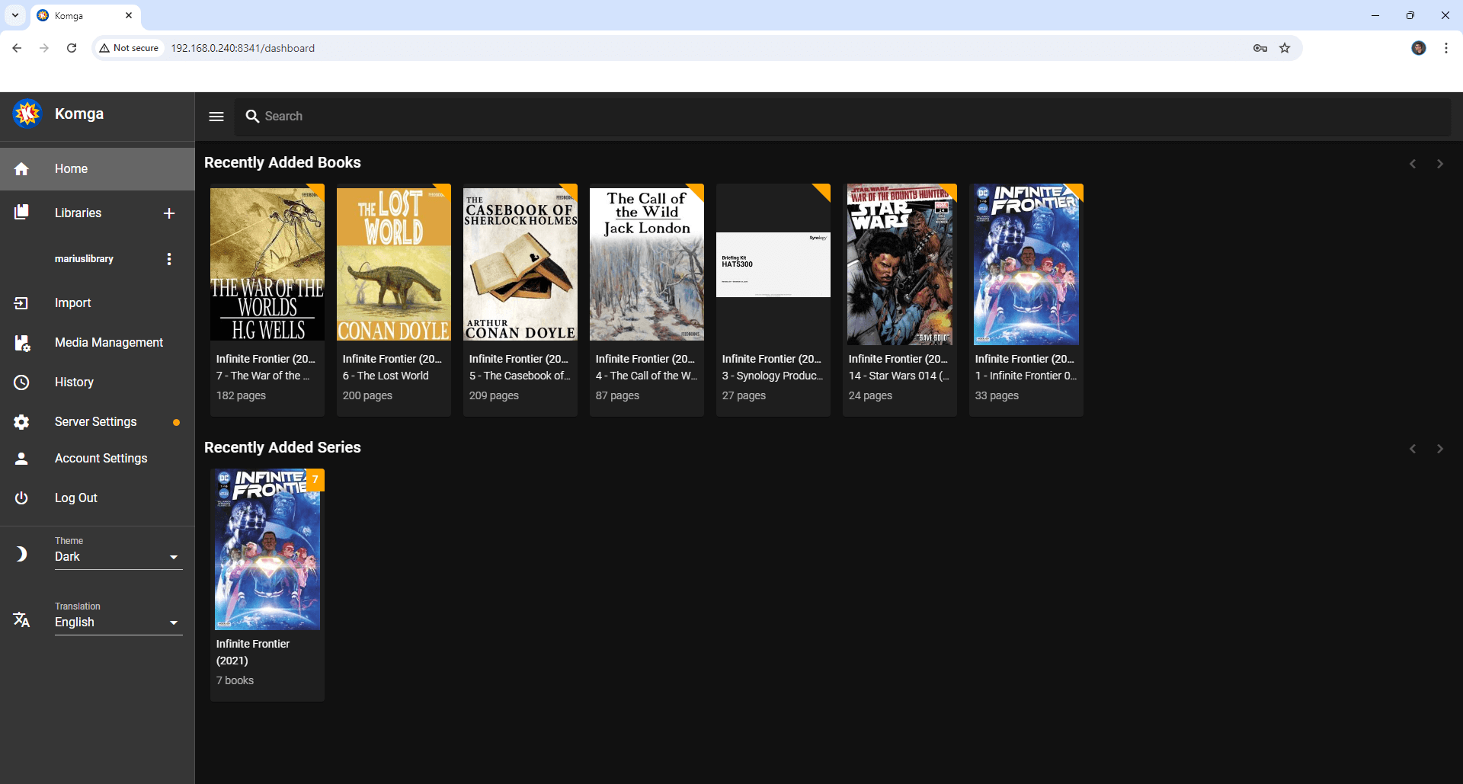Open the Theme Dark dropdown

[x=119, y=557]
